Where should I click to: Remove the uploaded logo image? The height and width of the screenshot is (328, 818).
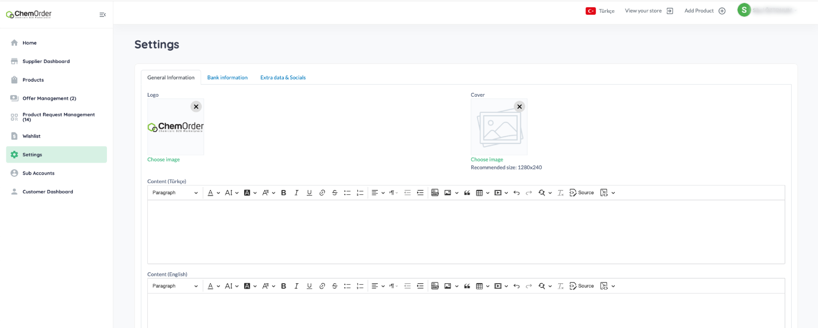click(196, 107)
